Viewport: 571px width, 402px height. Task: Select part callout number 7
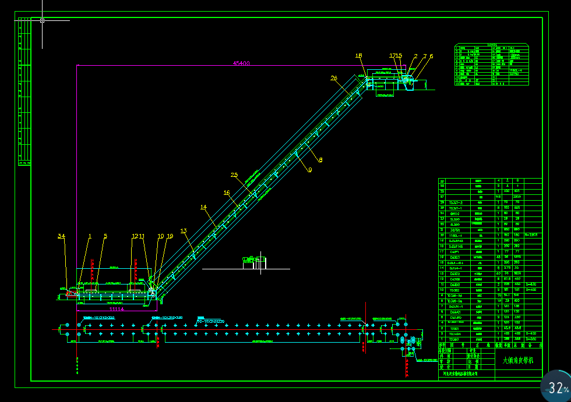(x=425, y=56)
